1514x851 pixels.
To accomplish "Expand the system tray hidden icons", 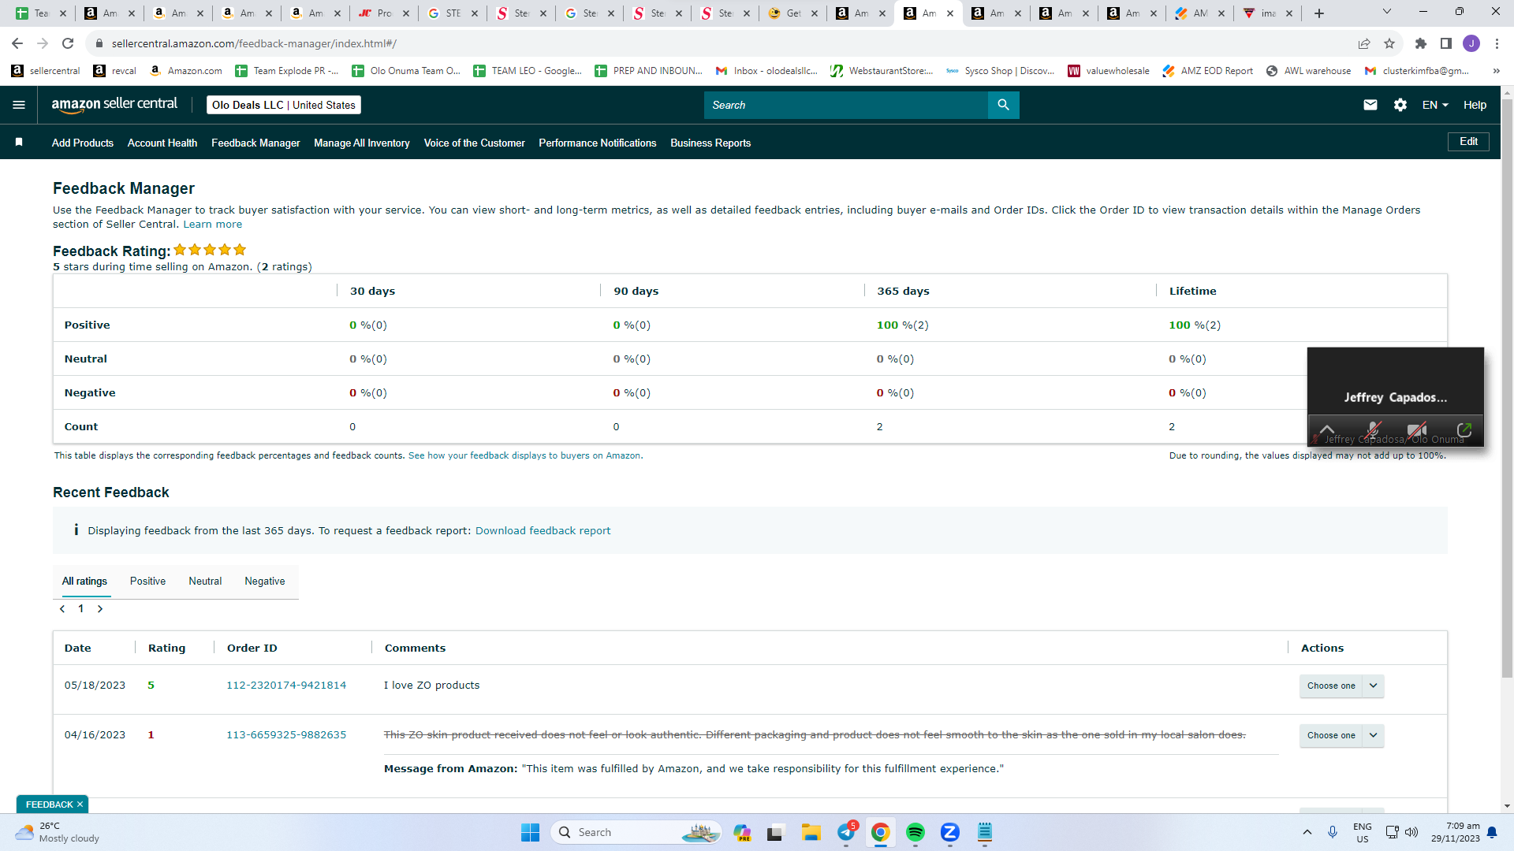I will 1307,832.
